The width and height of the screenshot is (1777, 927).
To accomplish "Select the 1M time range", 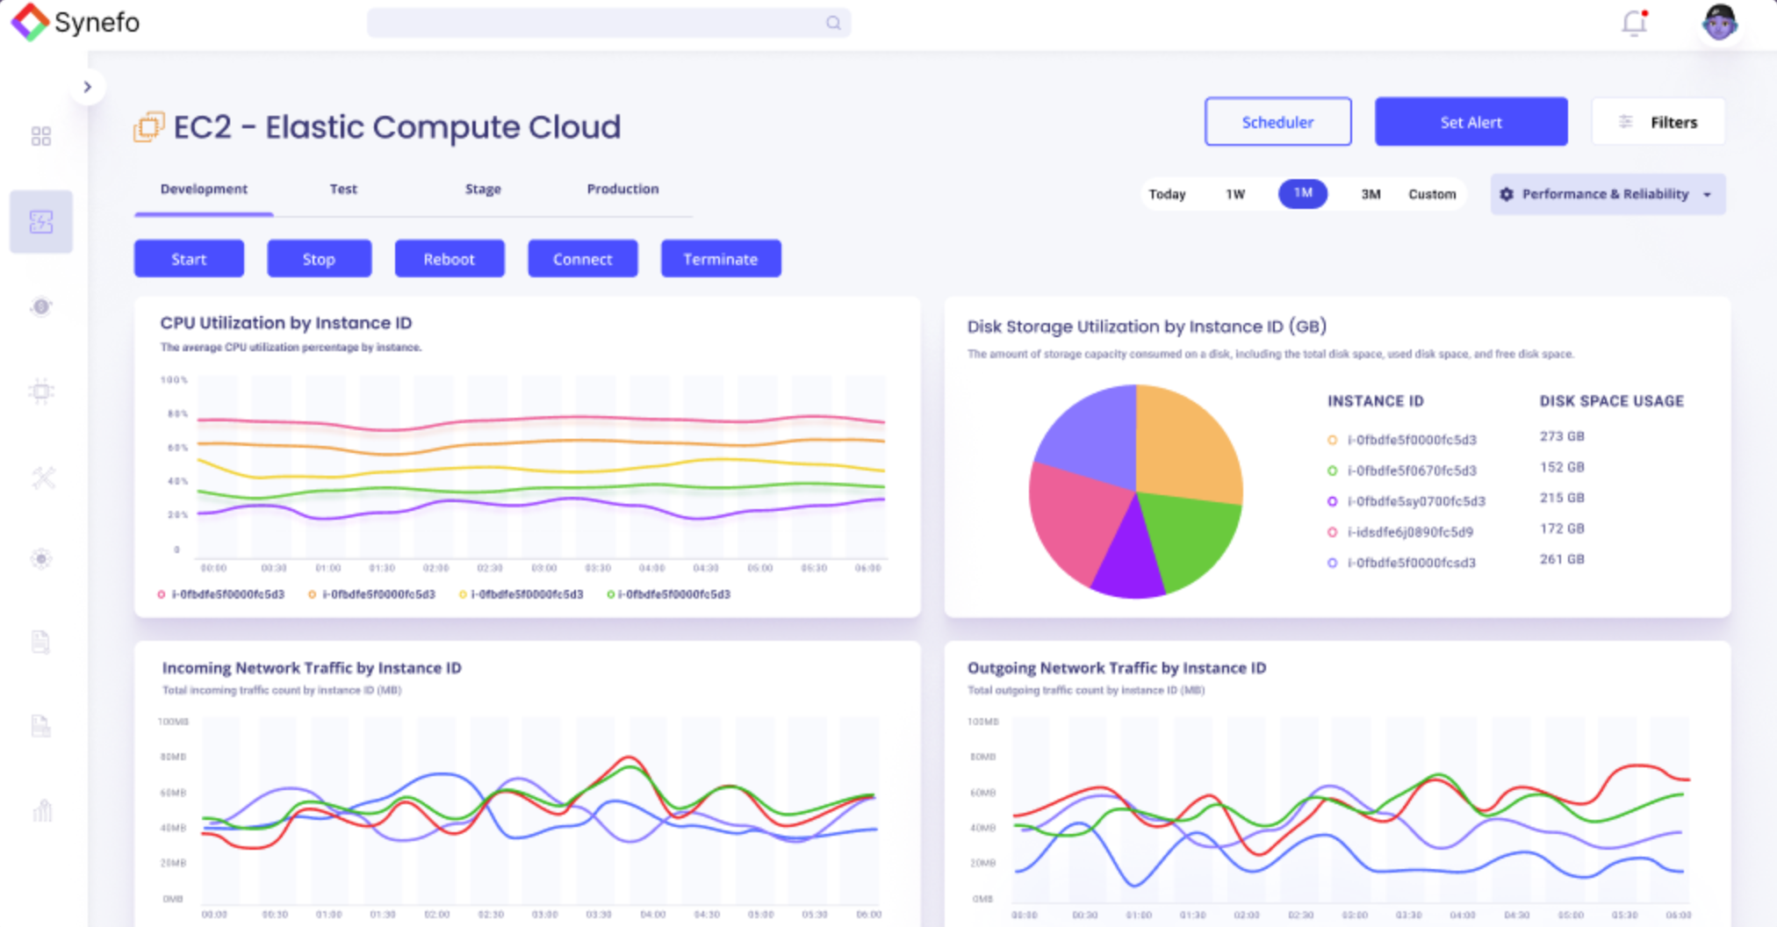I will [1303, 193].
